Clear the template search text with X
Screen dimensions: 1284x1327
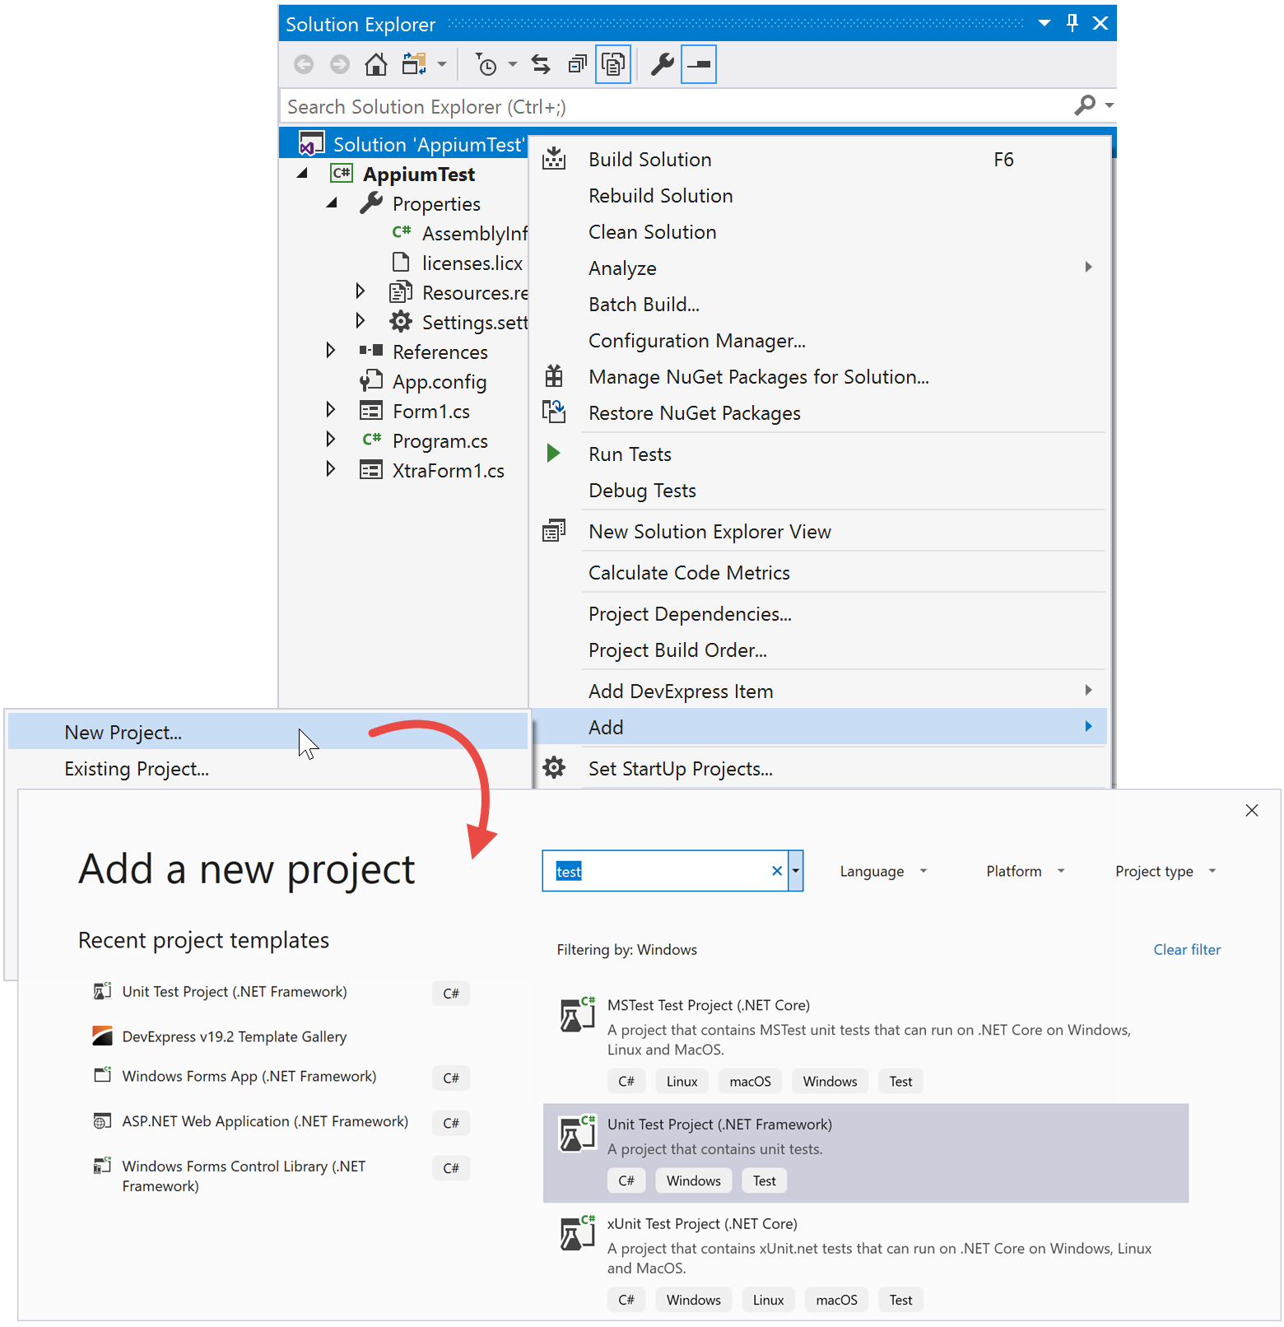tap(776, 871)
